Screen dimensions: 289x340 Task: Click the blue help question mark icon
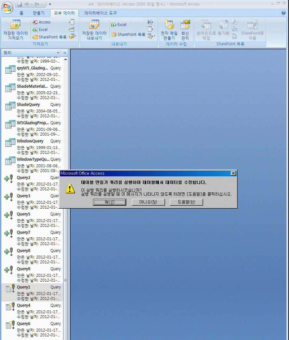pyautogui.click(x=283, y=13)
